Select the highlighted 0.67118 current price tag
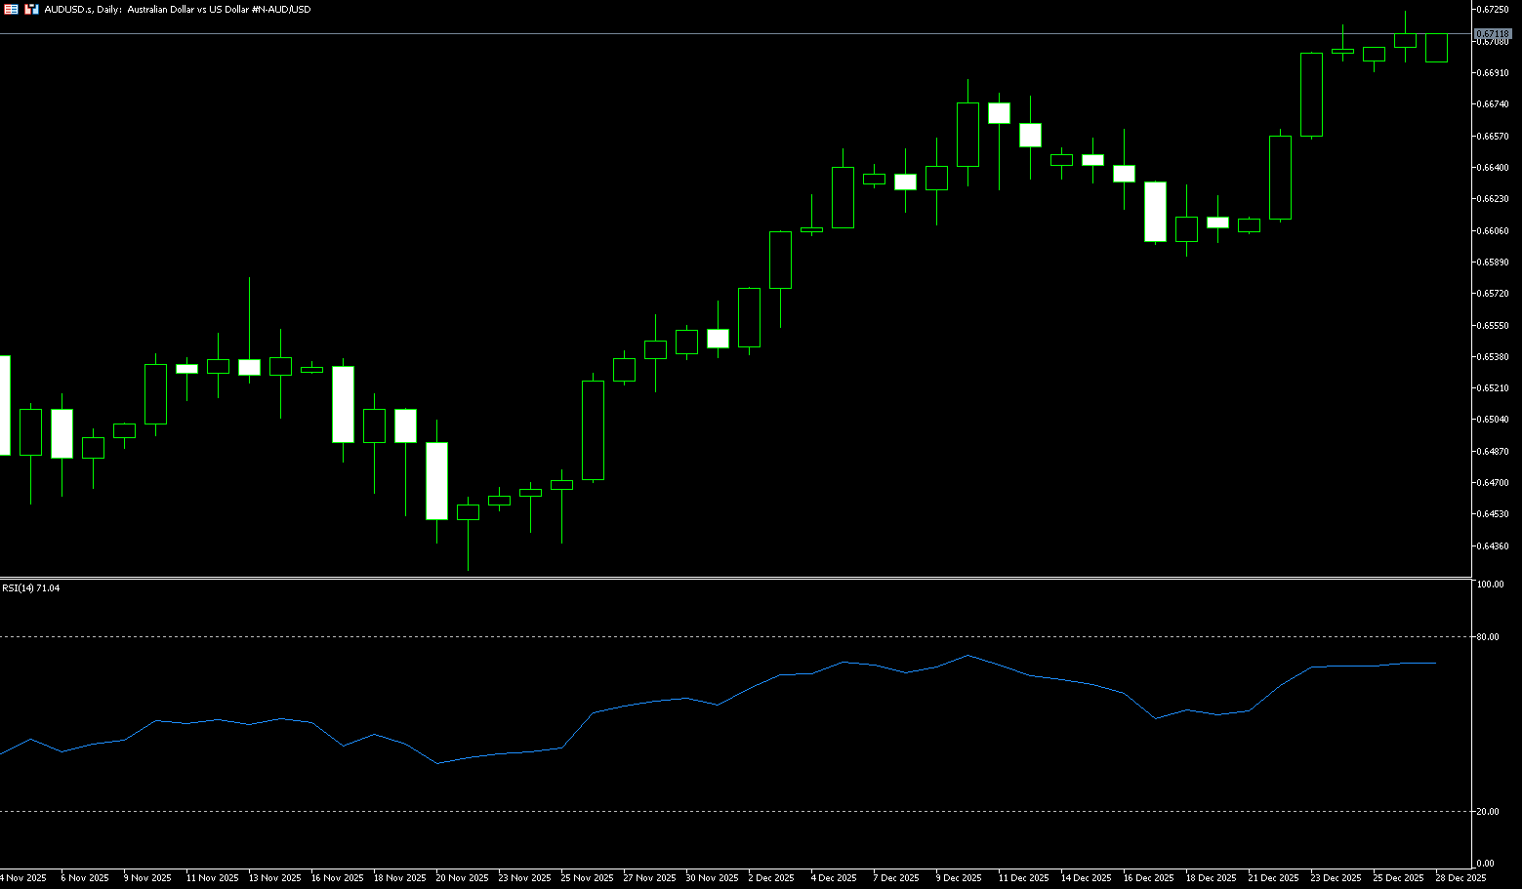 [x=1493, y=34]
